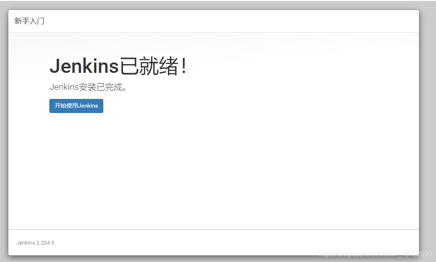Click the exclamation mark ending the heading
The width and height of the screenshot is (436, 262).
pyautogui.click(x=183, y=66)
